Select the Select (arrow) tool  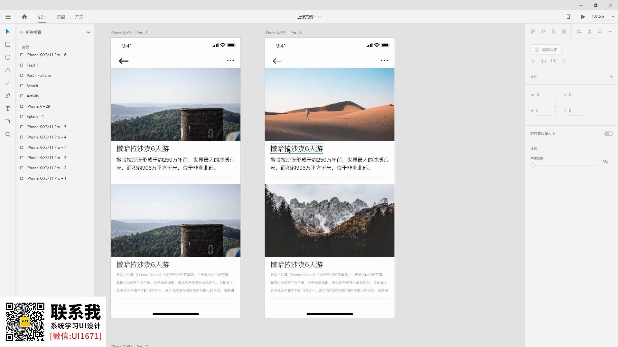tap(8, 31)
